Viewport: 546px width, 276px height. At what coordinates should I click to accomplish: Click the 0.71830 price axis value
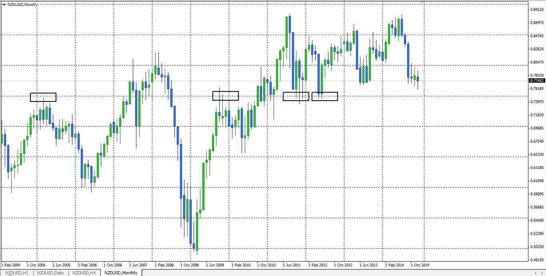538,115
